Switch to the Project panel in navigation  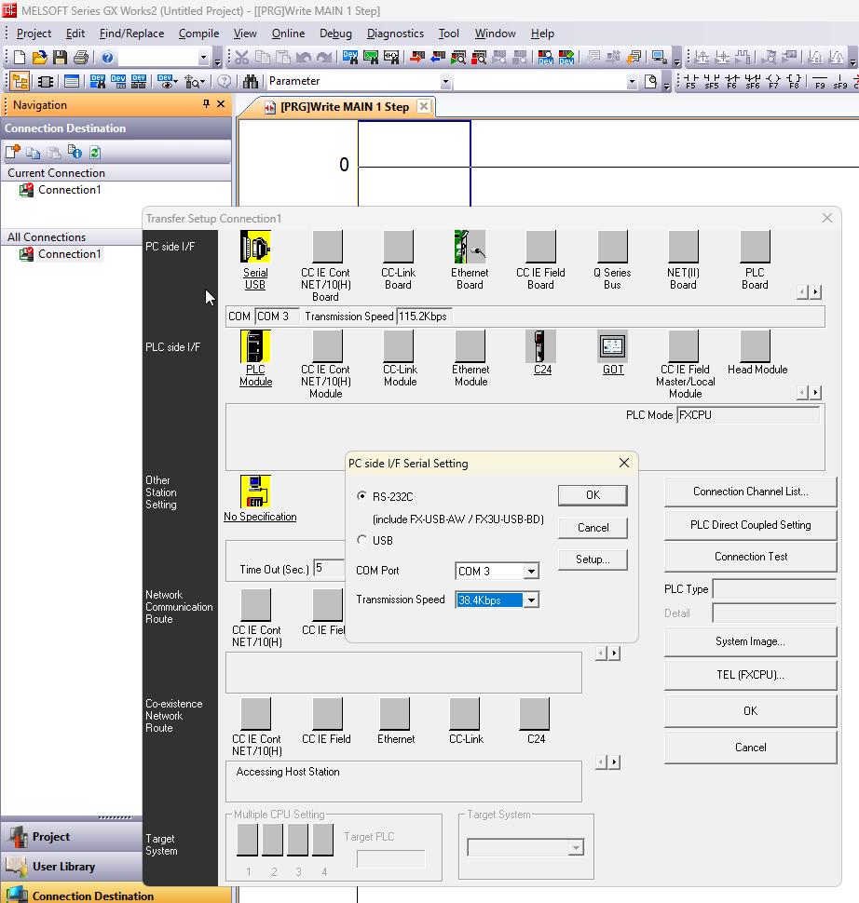pyautogui.click(x=51, y=837)
